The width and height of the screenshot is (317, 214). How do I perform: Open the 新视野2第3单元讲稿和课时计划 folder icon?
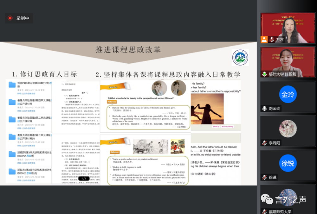pos(12,154)
